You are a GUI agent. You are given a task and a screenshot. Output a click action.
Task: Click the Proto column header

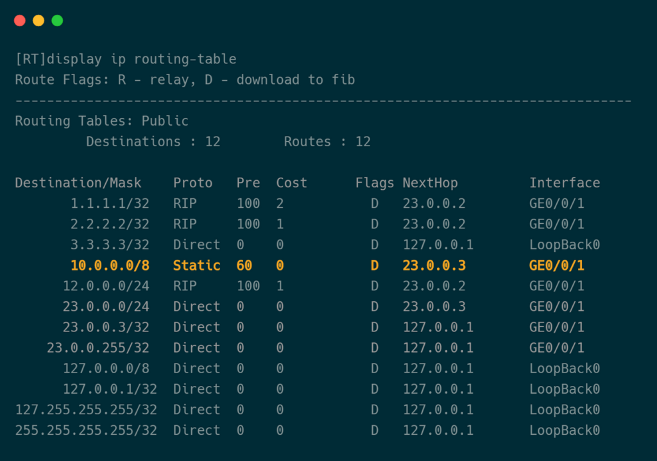(192, 183)
